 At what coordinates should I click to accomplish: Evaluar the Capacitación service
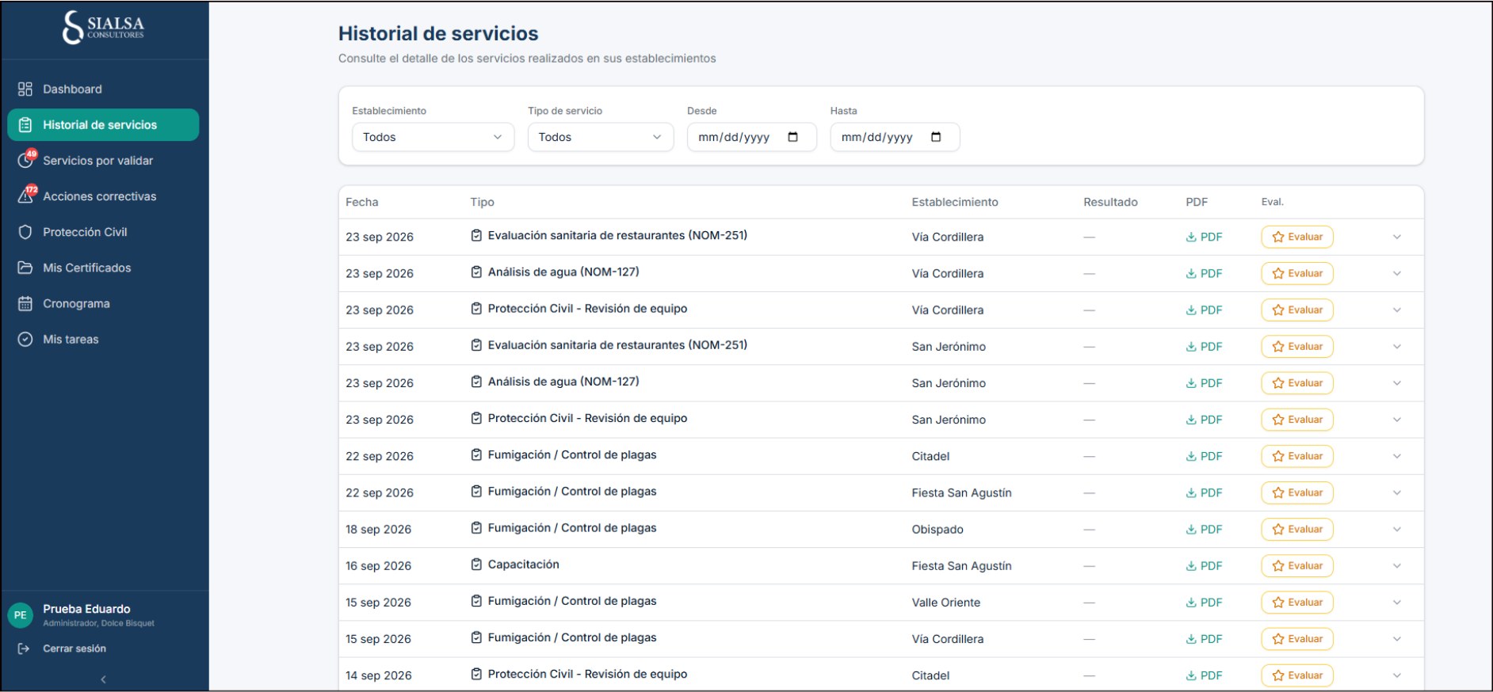1297,566
